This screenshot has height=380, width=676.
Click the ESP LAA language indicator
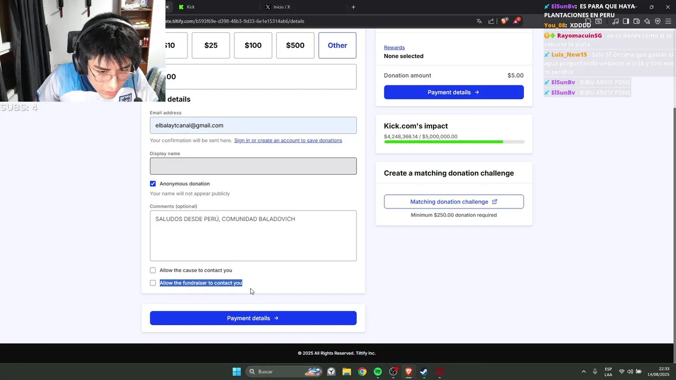[x=608, y=372]
